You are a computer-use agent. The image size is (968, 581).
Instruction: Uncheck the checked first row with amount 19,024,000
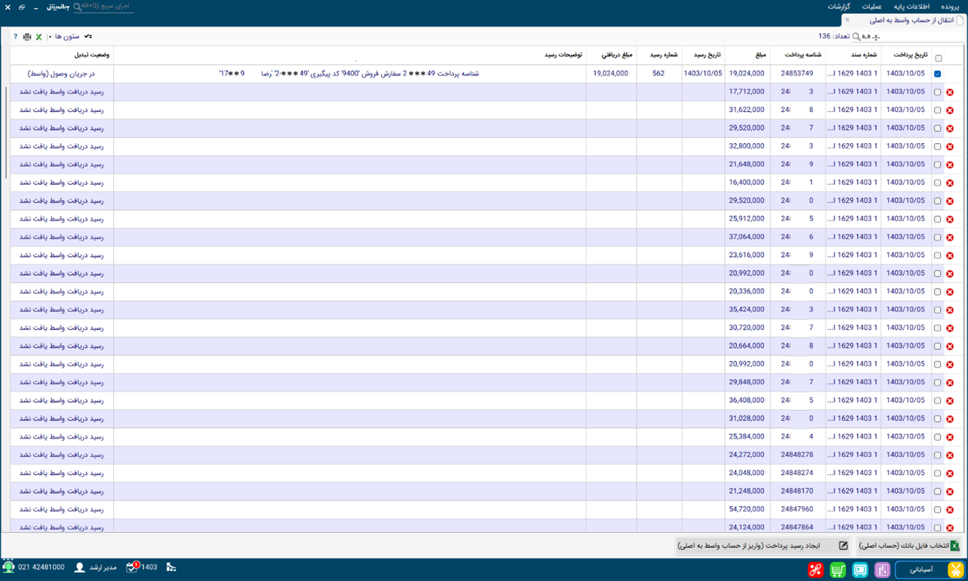click(938, 73)
